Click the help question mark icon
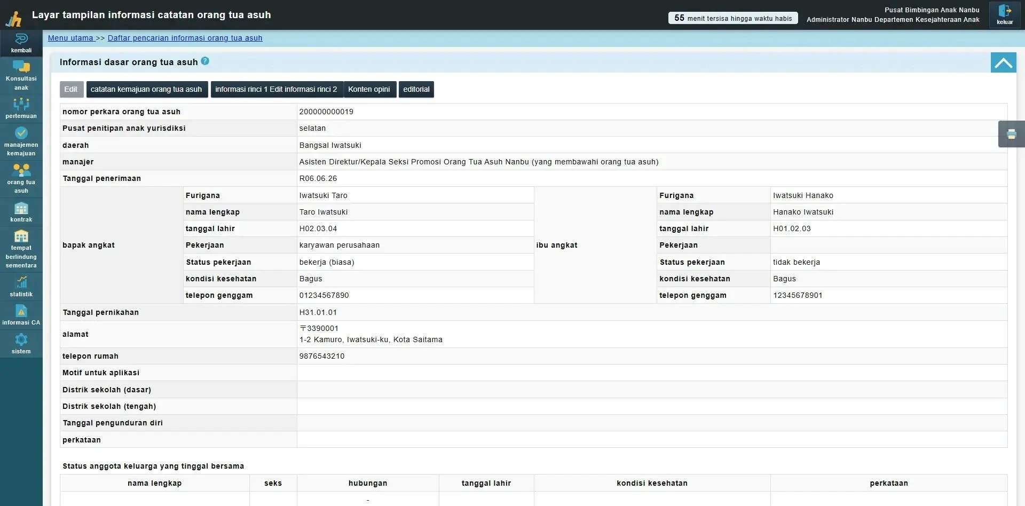 (205, 61)
